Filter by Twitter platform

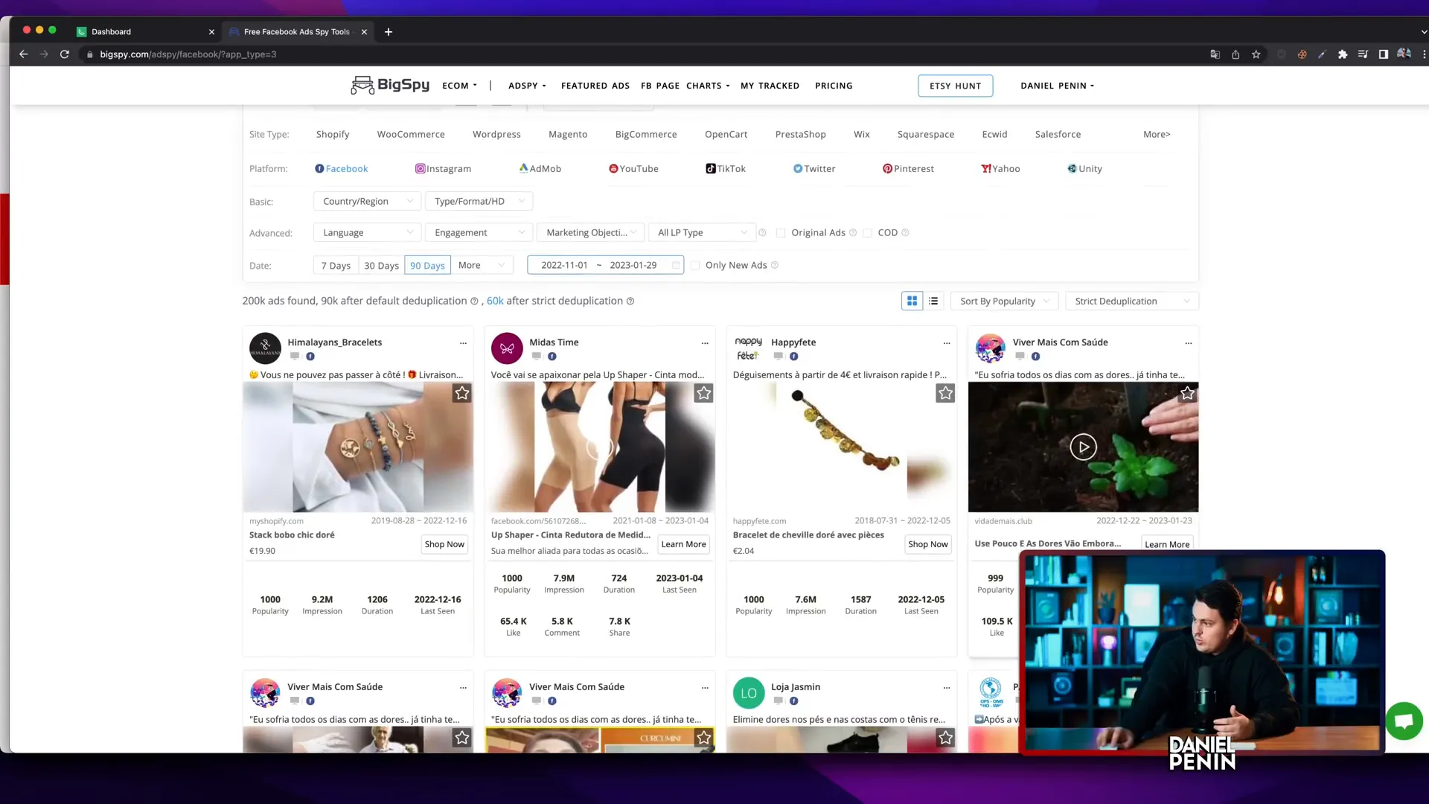[x=814, y=168]
